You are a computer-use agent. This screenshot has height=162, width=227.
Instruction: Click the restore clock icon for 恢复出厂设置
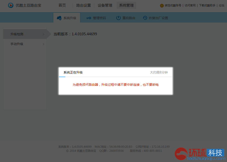coord(145,18)
